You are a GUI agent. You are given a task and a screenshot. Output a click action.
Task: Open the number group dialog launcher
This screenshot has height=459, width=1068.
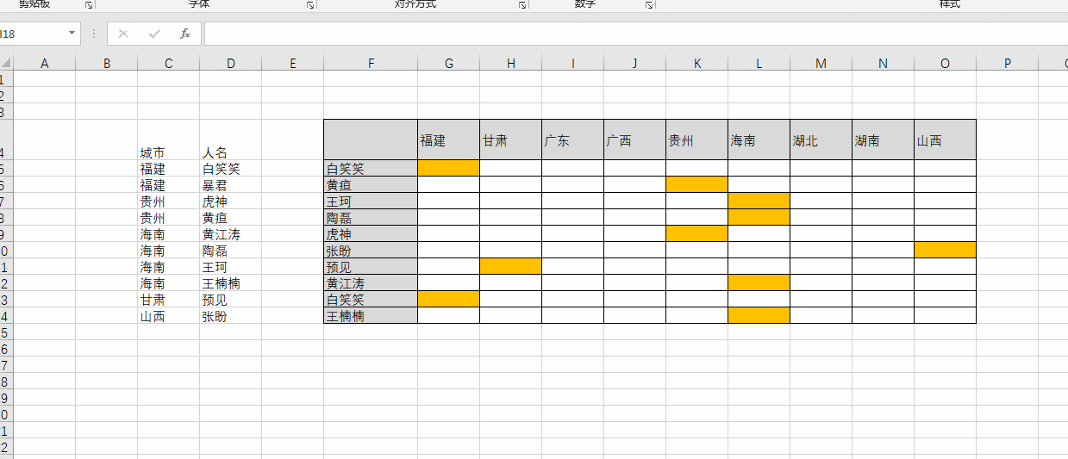pyautogui.click(x=648, y=4)
